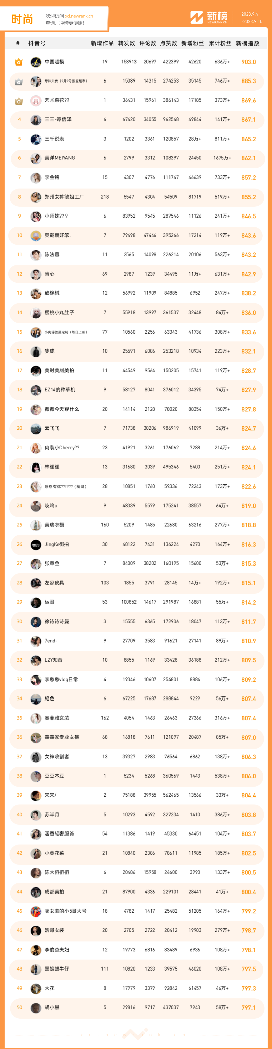Open avatar of 中国超模
The width and height of the screenshot is (272, 1049).
36,62
